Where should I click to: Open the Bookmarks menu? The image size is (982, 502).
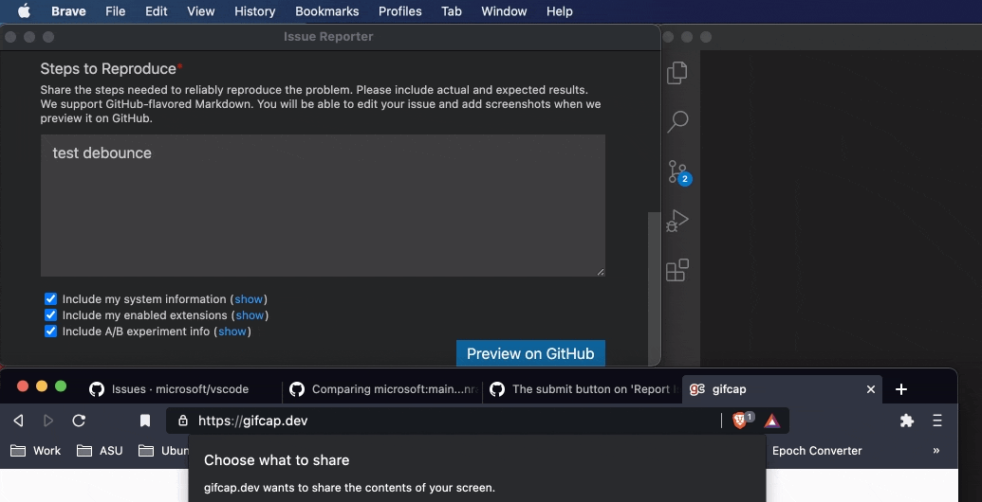click(x=327, y=11)
